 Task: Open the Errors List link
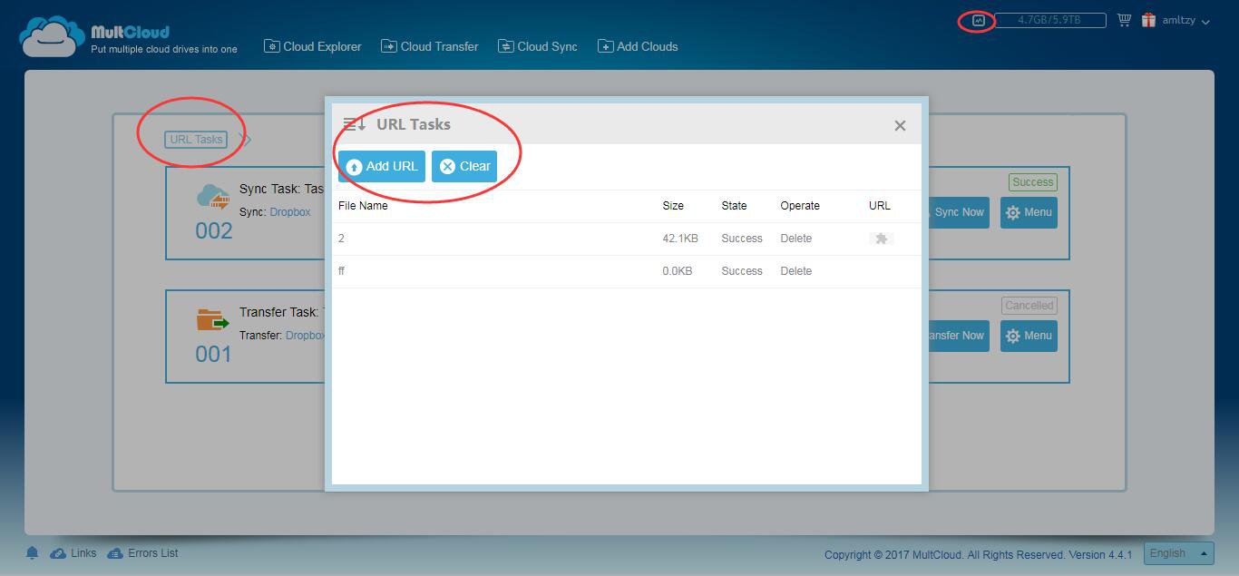[x=142, y=553]
